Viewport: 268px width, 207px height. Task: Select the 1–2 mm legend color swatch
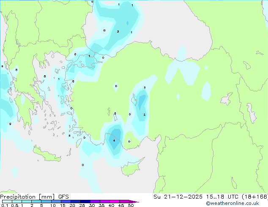tap(27, 202)
